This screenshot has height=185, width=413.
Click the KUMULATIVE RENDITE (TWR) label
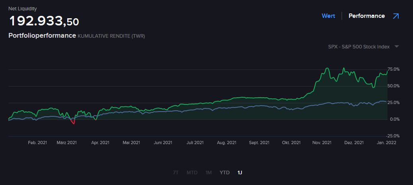pos(111,36)
